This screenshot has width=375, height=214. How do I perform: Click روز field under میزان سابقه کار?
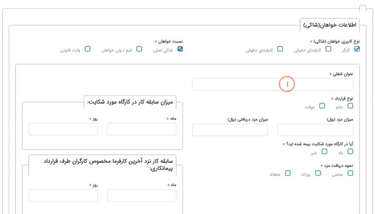tap(63, 129)
